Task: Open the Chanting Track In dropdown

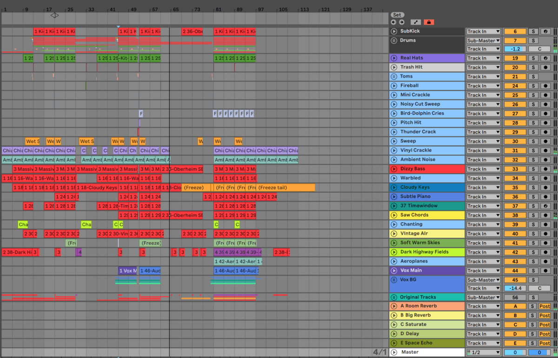Action: click(x=484, y=224)
